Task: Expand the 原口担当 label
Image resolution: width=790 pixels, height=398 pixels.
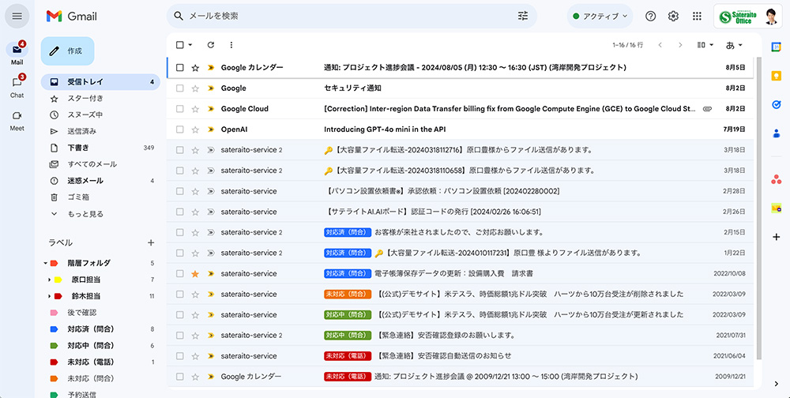Action: pos(49,280)
